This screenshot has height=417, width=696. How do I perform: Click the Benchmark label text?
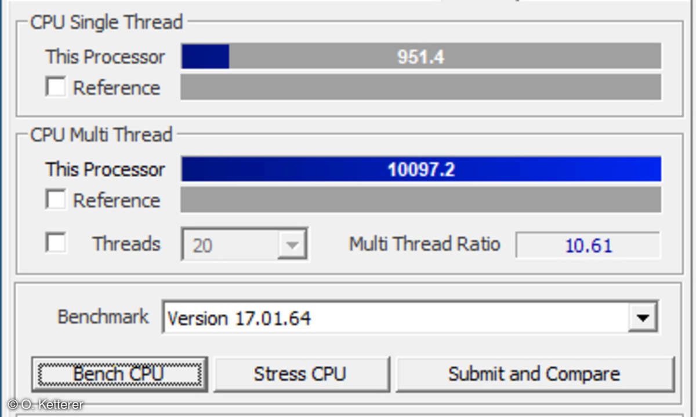[x=103, y=317]
